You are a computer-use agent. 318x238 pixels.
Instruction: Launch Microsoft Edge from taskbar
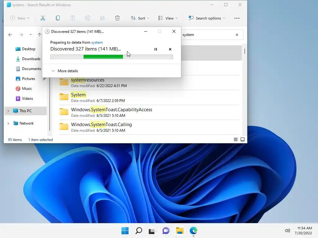tap(193, 231)
